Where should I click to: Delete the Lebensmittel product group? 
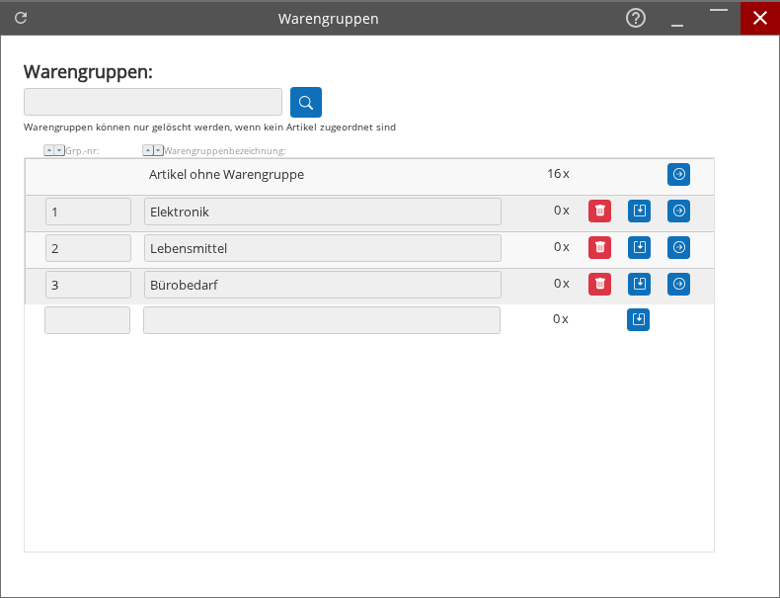(x=599, y=247)
